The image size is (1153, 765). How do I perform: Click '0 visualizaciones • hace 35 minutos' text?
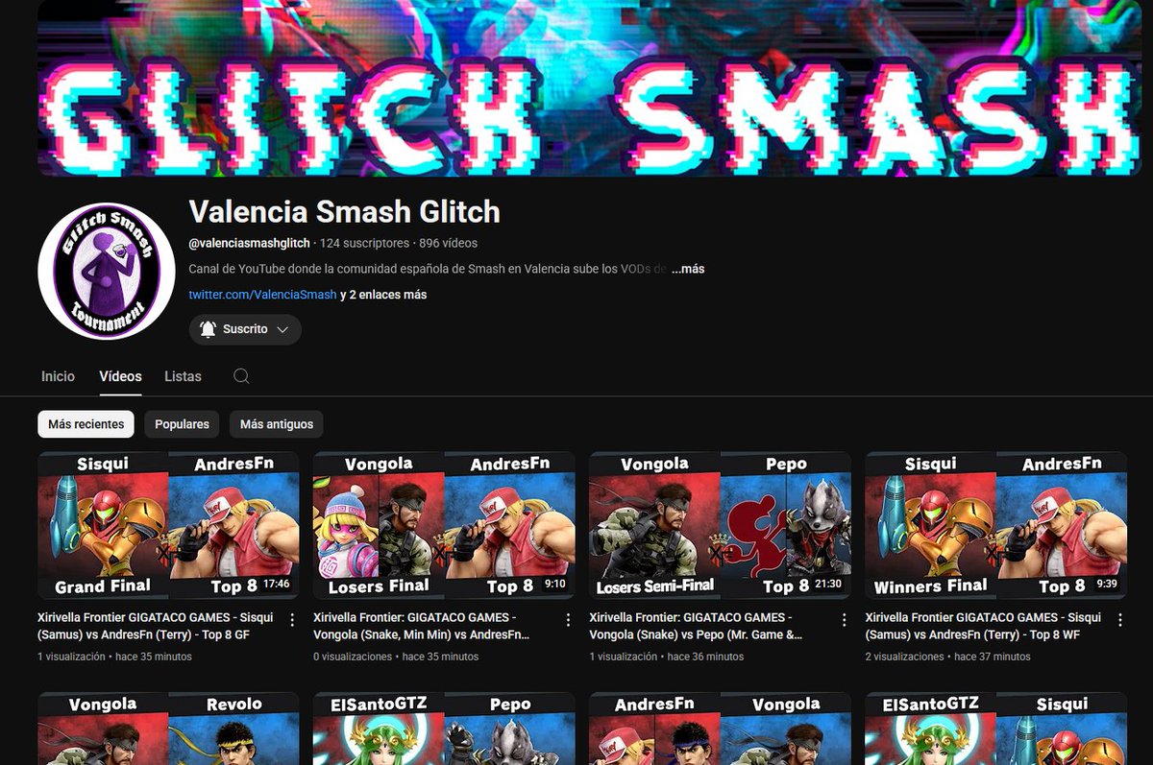tap(396, 657)
